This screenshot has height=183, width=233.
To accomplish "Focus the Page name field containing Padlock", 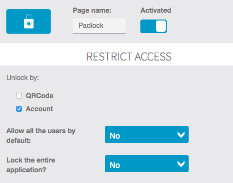I will pyautogui.click(x=99, y=26).
